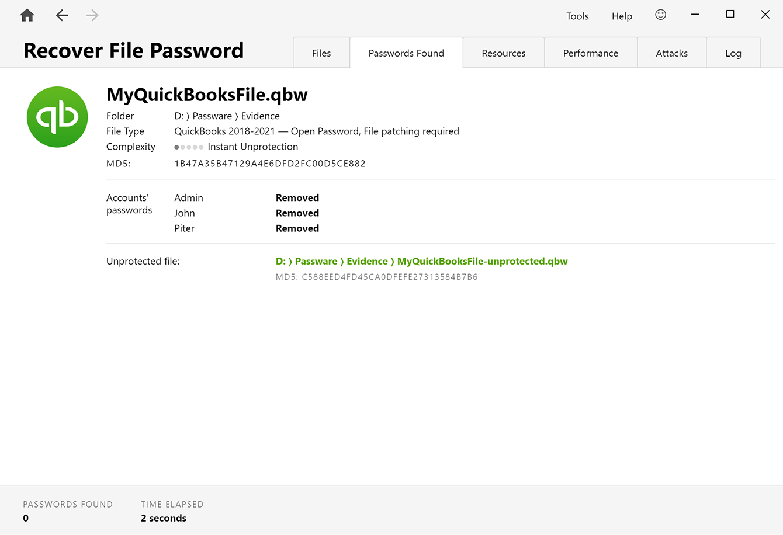Click the Admin account name
The width and height of the screenshot is (783, 535).
[x=189, y=197]
